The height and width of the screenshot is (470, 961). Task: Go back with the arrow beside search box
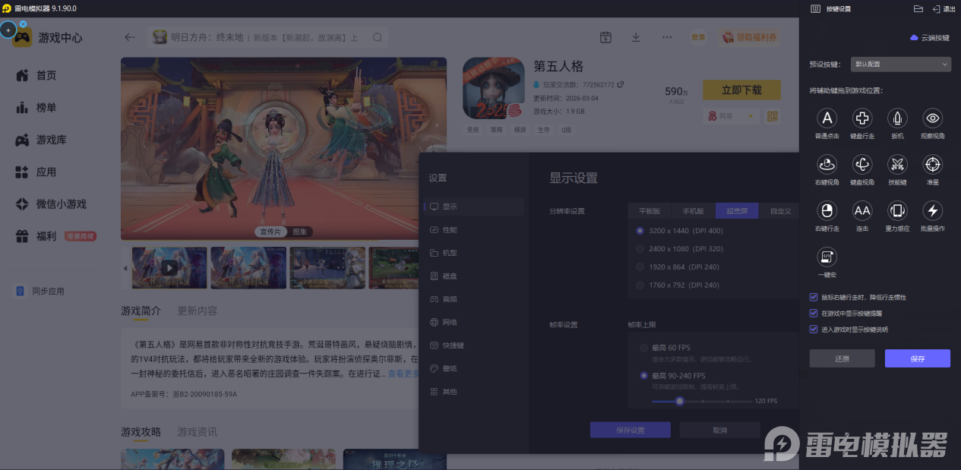pos(130,37)
